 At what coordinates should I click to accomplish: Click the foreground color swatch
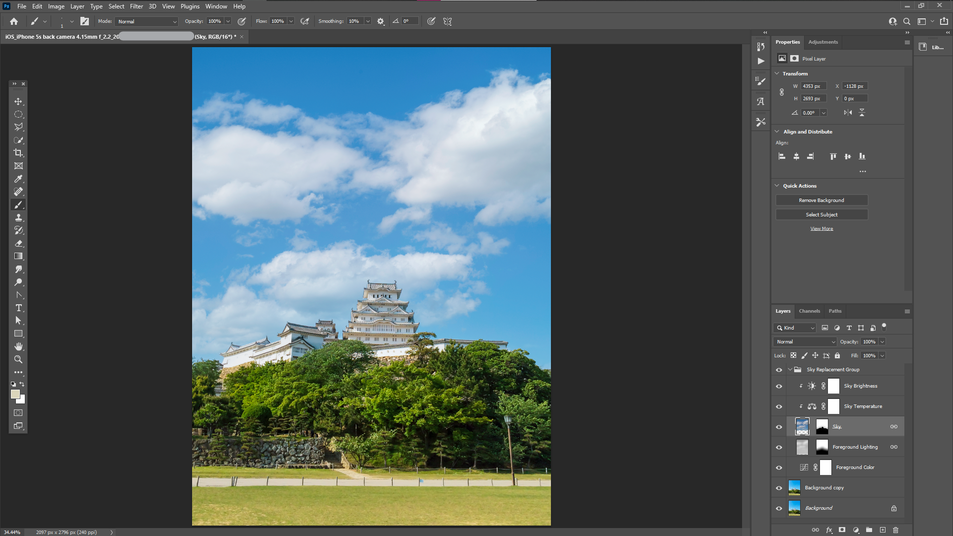click(15, 394)
